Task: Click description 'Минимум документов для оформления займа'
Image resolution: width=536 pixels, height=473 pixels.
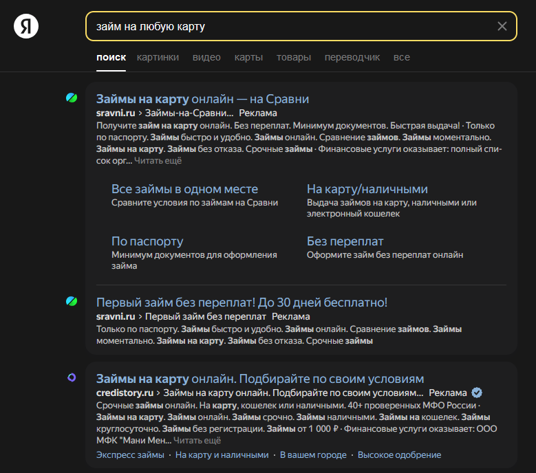Action: [194, 261]
